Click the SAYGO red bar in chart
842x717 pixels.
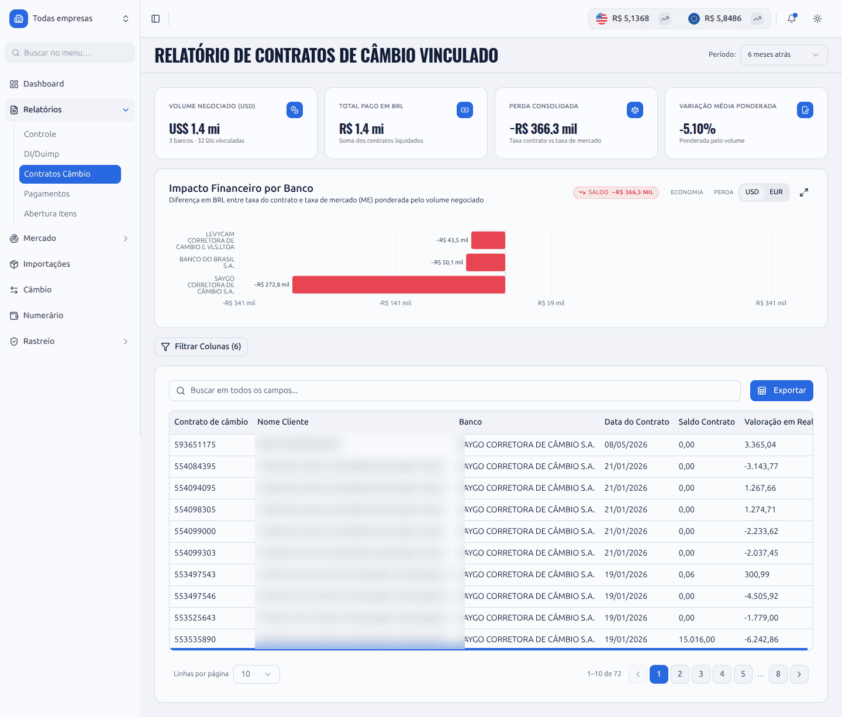[399, 285]
